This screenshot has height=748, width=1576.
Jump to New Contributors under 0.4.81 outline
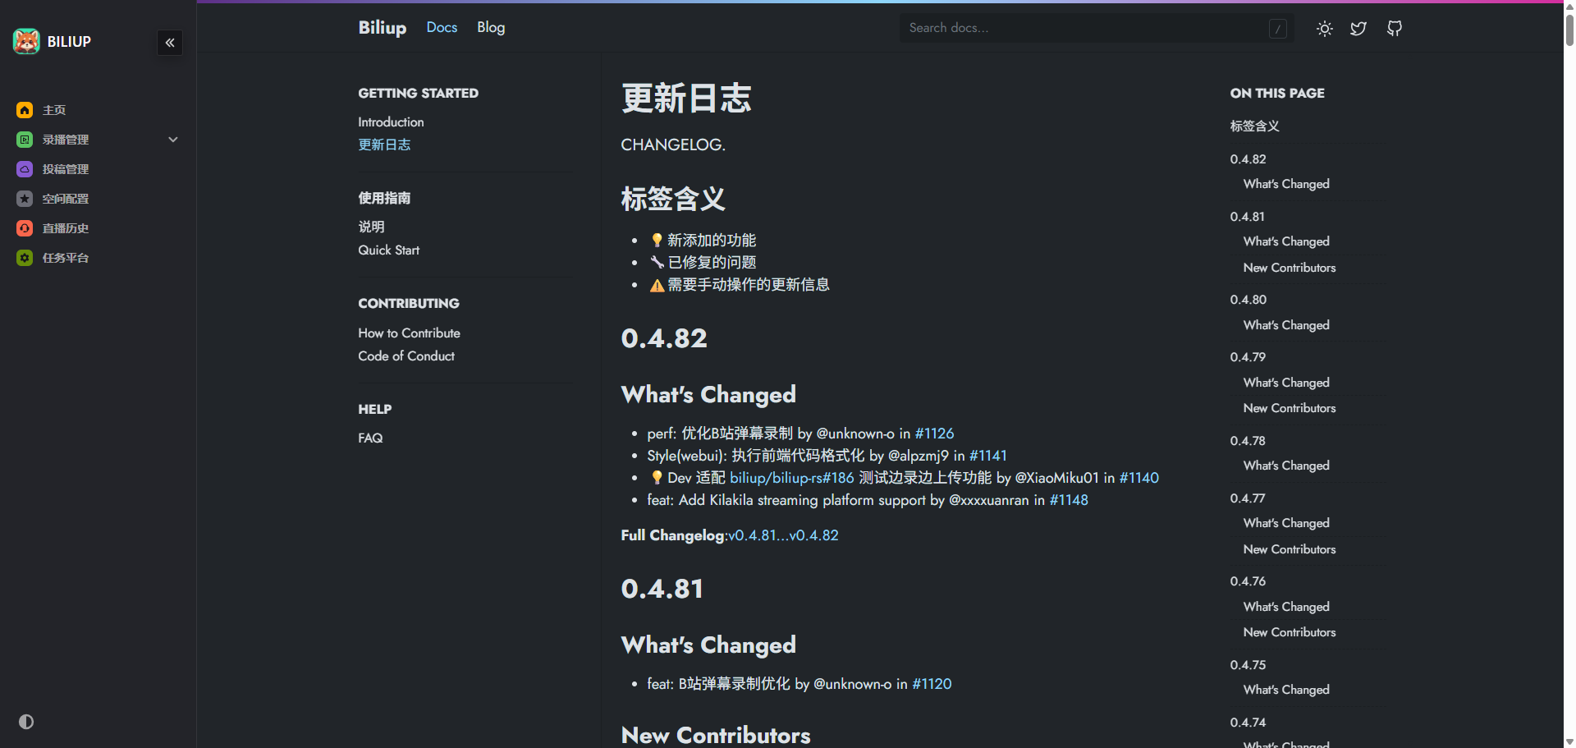click(x=1289, y=267)
